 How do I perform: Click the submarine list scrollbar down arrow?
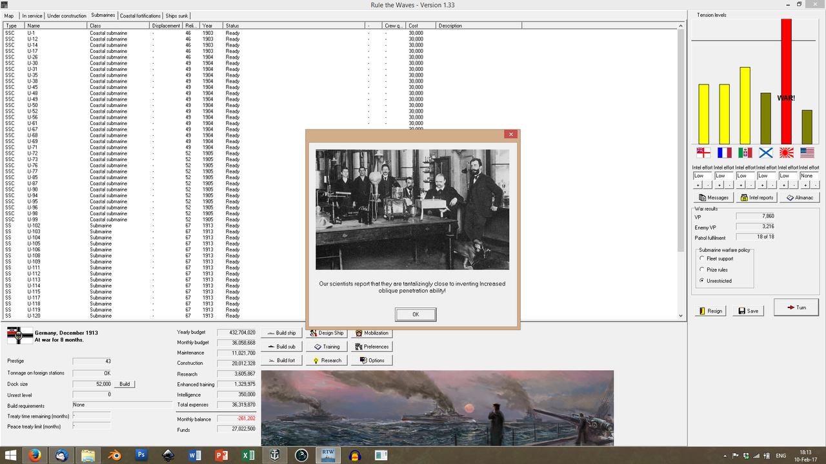pyautogui.click(x=681, y=316)
